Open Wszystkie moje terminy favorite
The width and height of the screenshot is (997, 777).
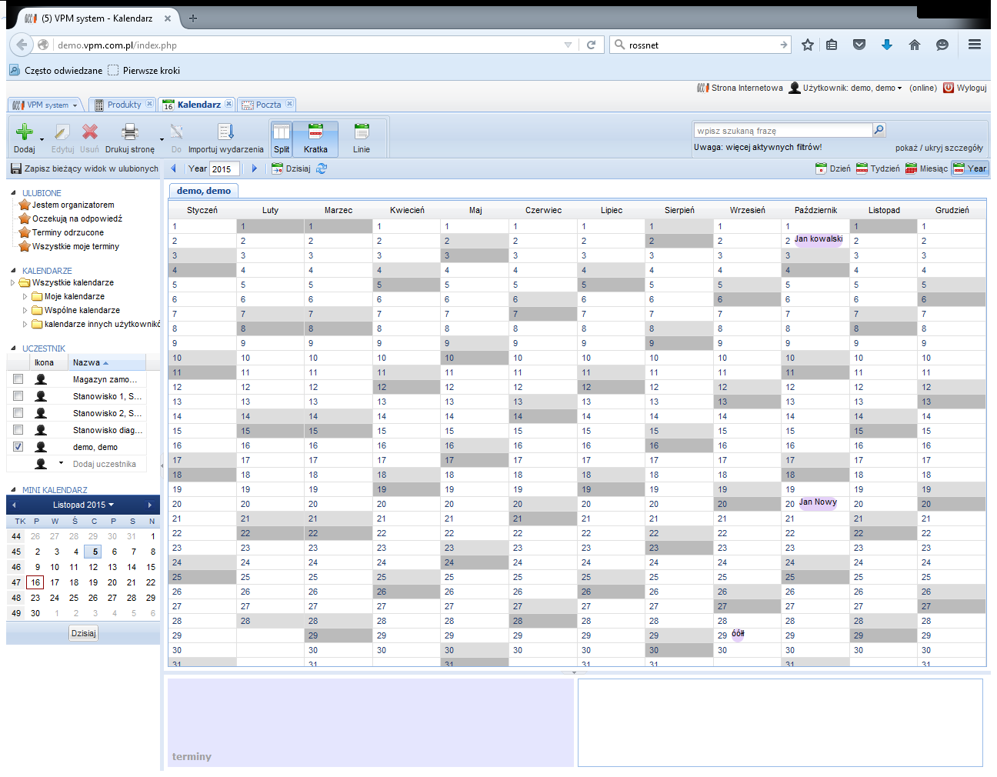click(x=75, y=246)
